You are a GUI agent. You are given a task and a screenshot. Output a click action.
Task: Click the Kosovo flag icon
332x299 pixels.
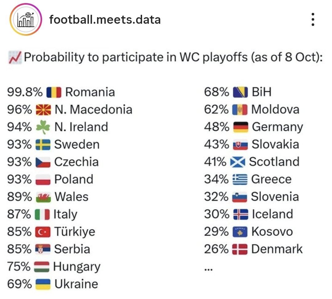click(240, 232)
